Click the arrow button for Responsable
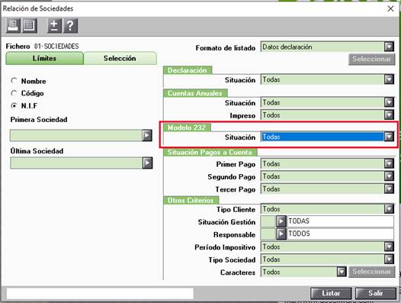This screenshot has width=401, height=303. tap(281, 234)
